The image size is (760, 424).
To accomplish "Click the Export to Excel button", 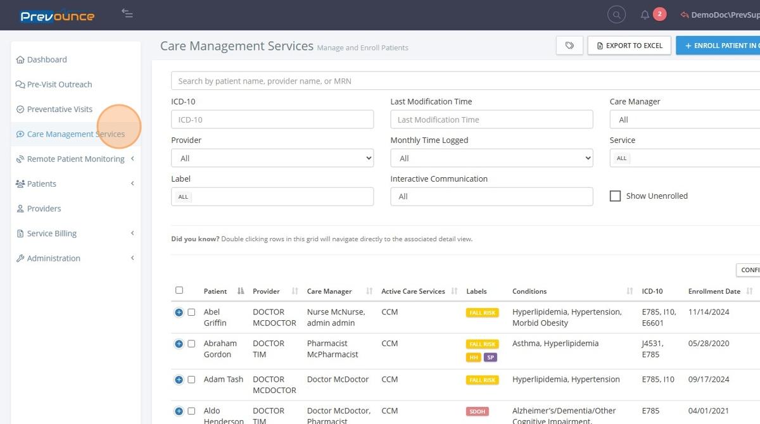I will click(x=630, y=46).
